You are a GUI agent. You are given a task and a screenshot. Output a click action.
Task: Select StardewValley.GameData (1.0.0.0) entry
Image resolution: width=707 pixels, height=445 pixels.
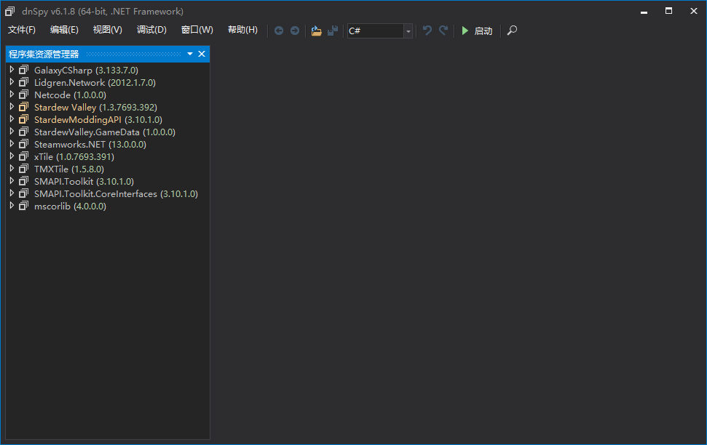point(105,132)
